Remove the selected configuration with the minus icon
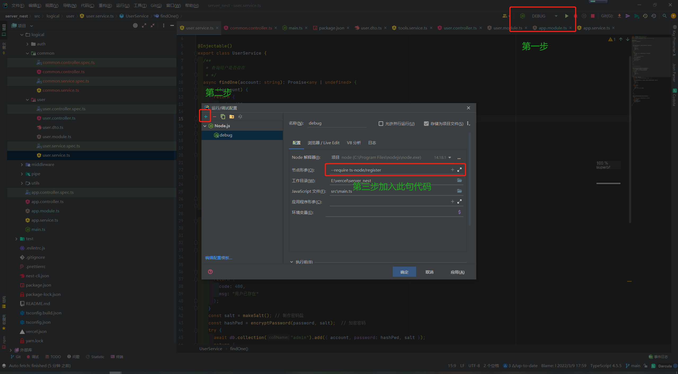 (214, 117)
